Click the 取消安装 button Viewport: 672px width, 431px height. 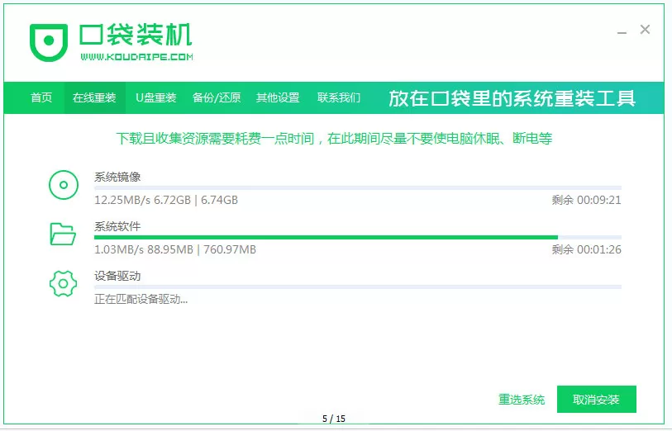point(596,400)
